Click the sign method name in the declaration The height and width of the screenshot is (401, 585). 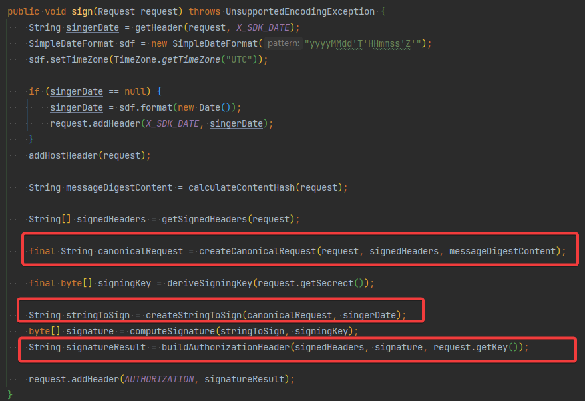(82, 11)
